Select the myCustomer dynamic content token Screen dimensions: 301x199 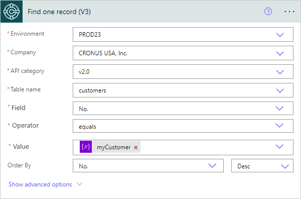coord(114,147)
